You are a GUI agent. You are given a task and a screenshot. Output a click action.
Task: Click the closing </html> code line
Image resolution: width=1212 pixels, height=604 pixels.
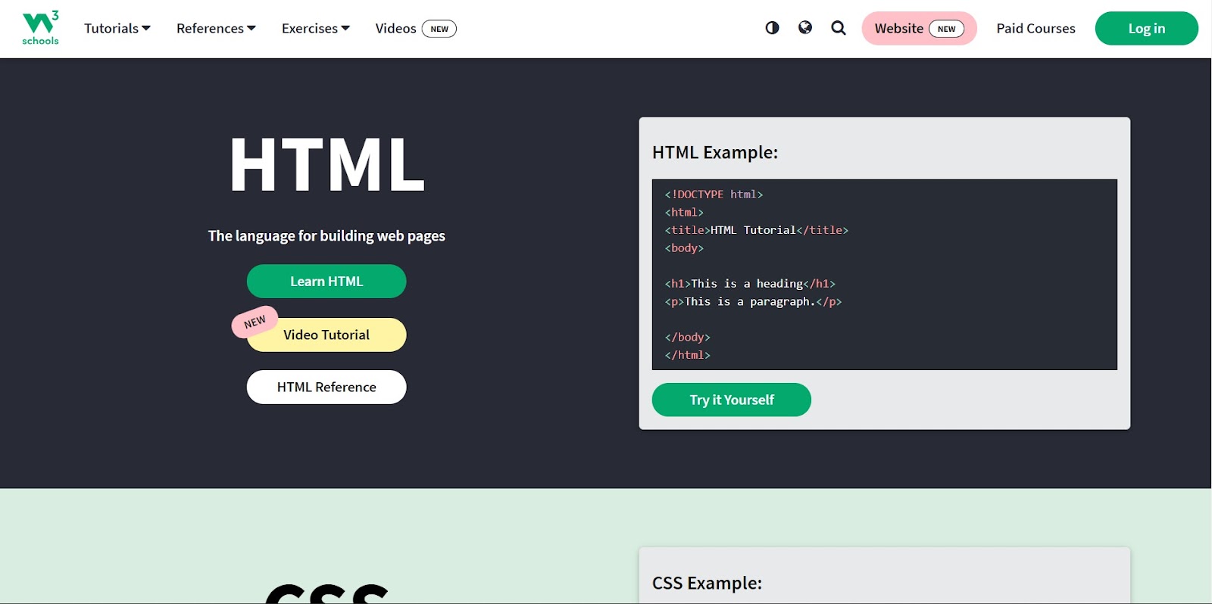(x=687, y=355)
